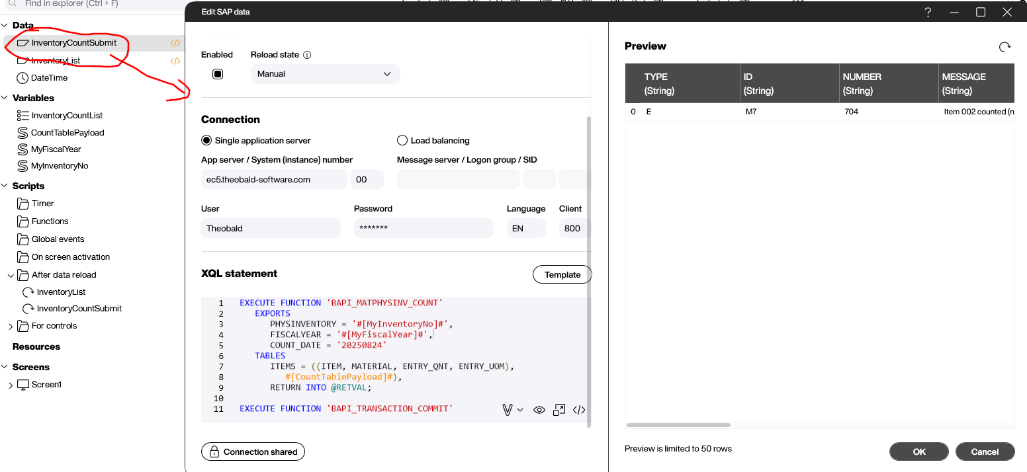Click the refresh preview icon
This screenshot has height=472, width=1027.
pyautogui.click(x=1005, y=47)
